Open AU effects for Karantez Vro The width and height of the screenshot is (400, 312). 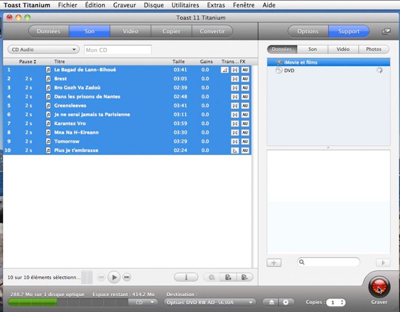(245, 124)
